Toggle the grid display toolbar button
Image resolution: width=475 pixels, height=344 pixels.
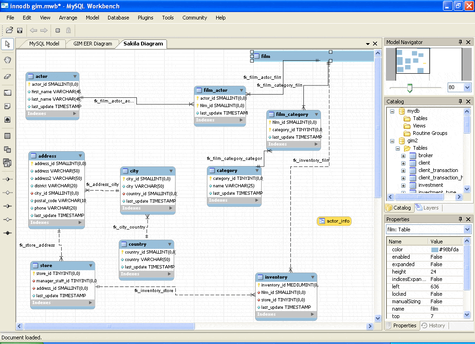tap(58, 31)
